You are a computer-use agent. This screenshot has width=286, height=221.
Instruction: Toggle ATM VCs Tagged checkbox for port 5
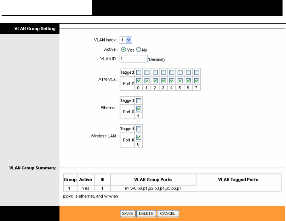(180, 72)
